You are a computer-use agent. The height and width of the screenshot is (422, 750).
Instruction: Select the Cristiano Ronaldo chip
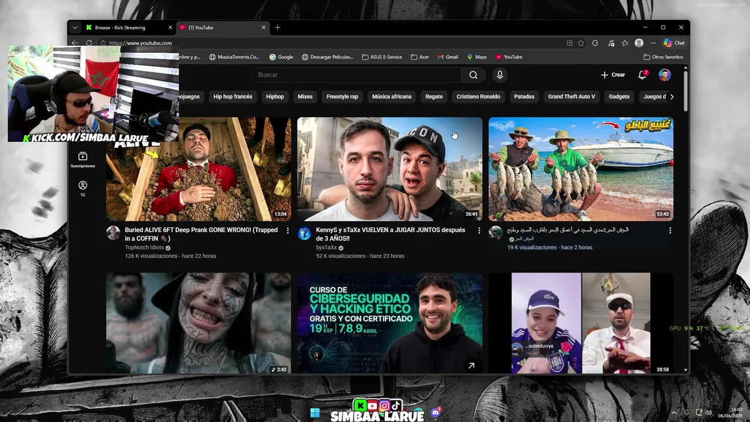tap(479, 97)
